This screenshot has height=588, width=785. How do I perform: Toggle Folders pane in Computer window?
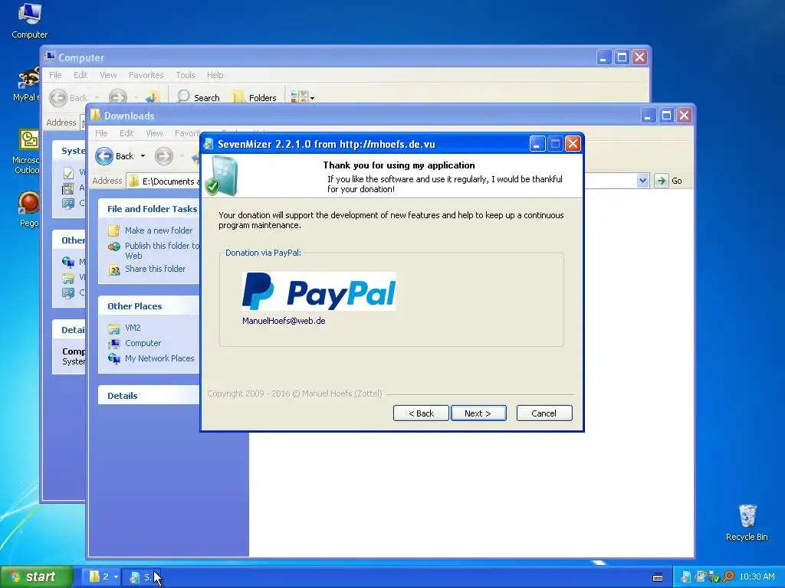254,97
